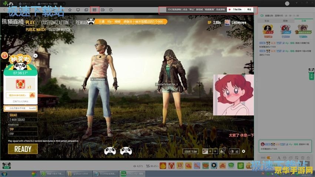Send the green box gift
The height and width of the screenshot is (177, 315).
point(241,166)
